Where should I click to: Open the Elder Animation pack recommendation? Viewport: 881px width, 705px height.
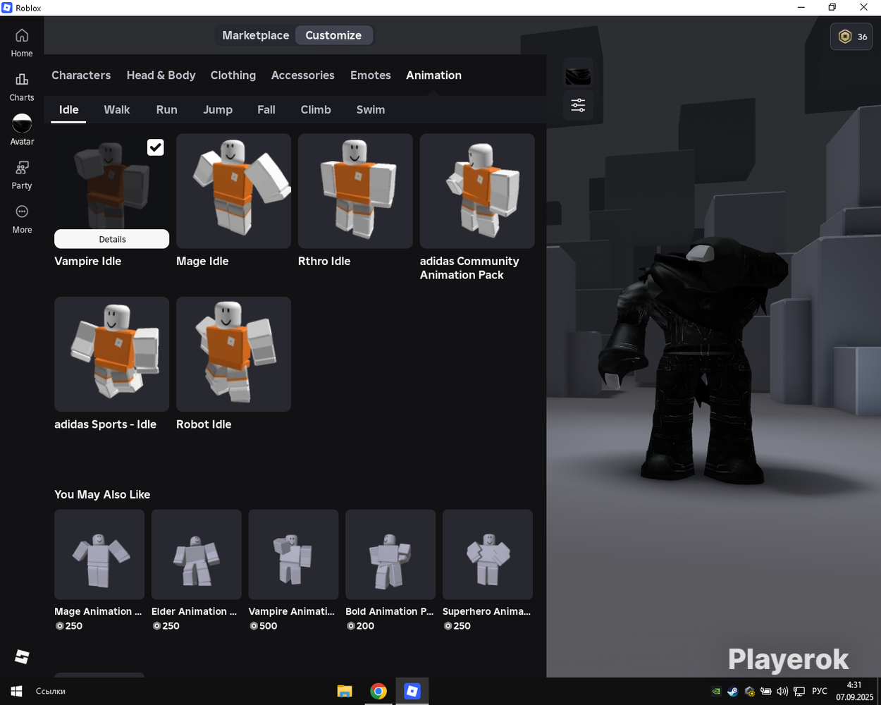197,555
